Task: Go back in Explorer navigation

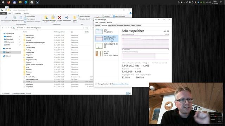Action: (x=2, y=28)
